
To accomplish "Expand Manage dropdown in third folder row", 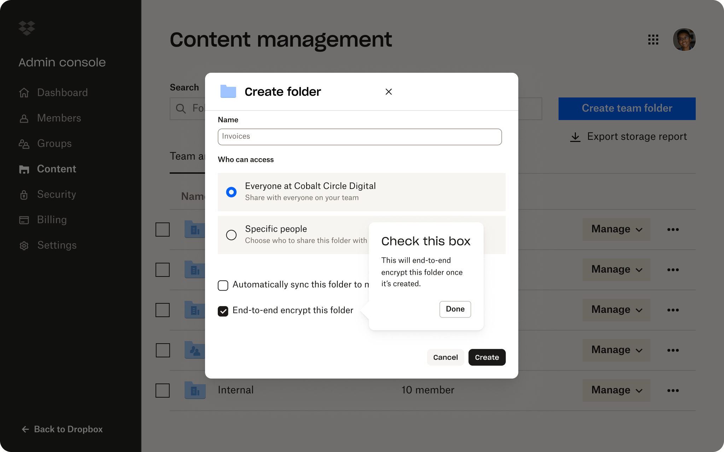I will pos(616,310).
